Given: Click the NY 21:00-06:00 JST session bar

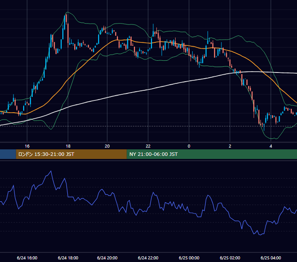Looking at the screenshot, I should point(212,154).
